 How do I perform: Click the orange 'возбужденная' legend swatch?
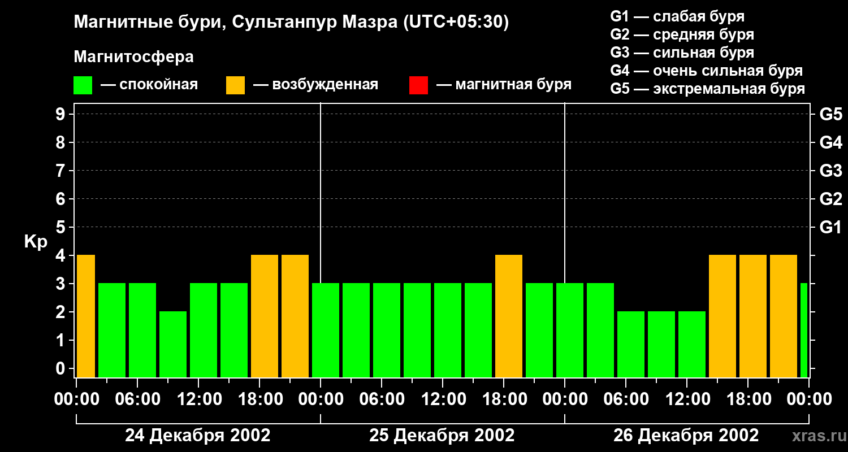[235, 85]
